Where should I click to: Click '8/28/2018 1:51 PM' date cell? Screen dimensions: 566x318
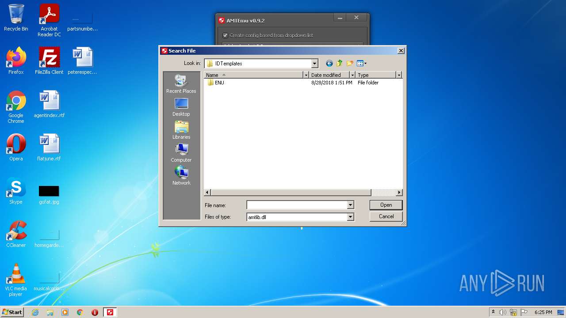pyautogui.click(x=332, y=83)
